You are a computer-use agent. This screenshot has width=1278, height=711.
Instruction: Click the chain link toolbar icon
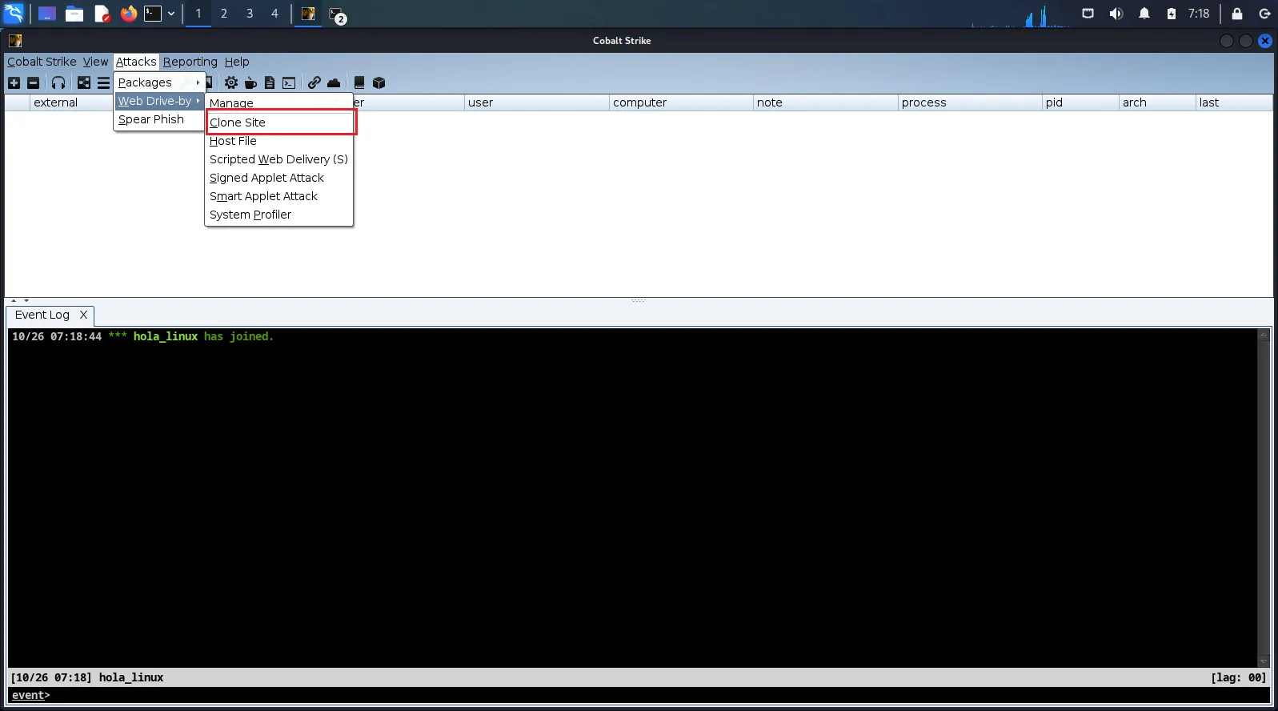point(314,82)
